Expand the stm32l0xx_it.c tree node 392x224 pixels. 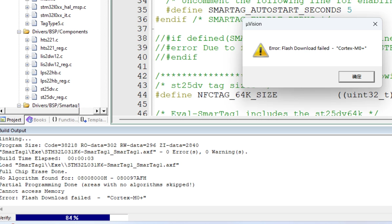tap(27, 15)
